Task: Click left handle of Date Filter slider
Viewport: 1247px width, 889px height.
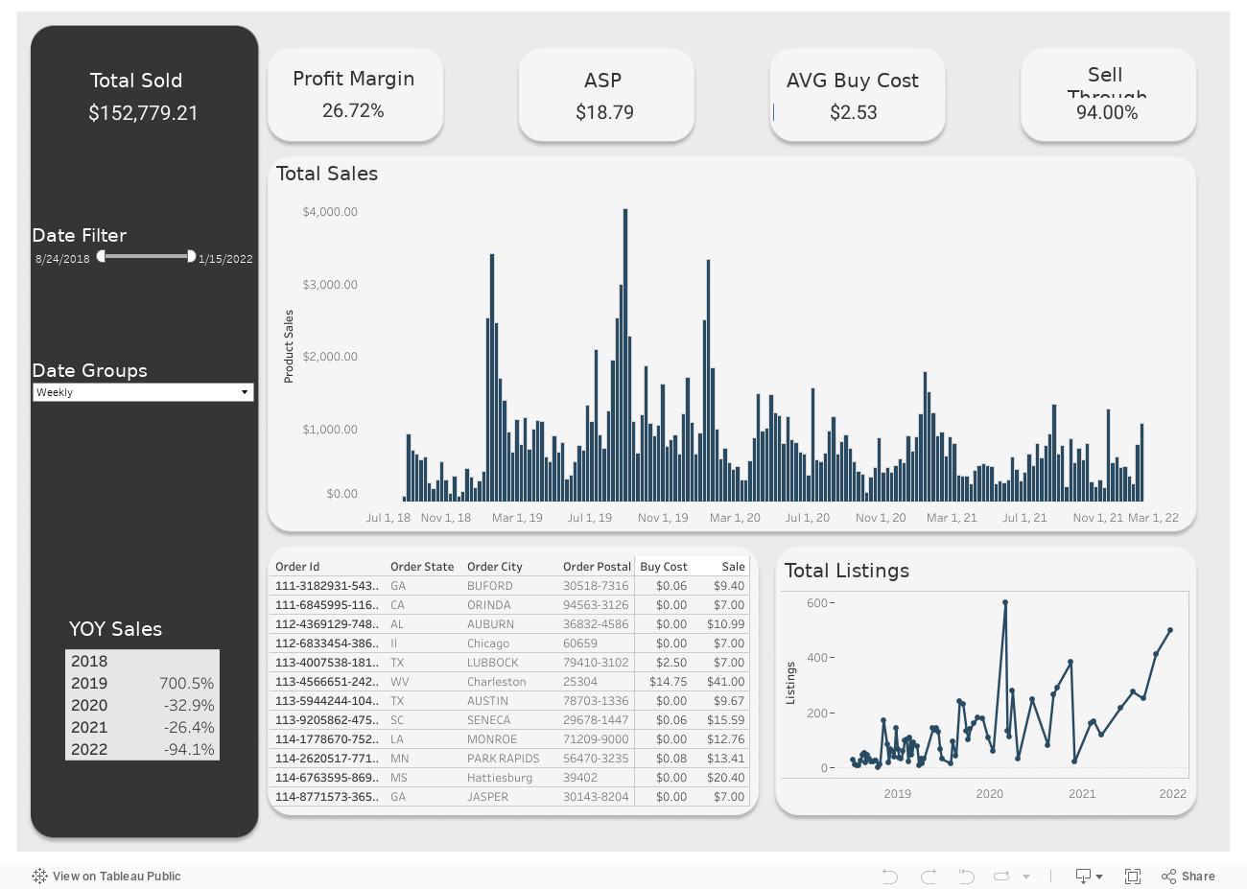Action: coord(101,256)
